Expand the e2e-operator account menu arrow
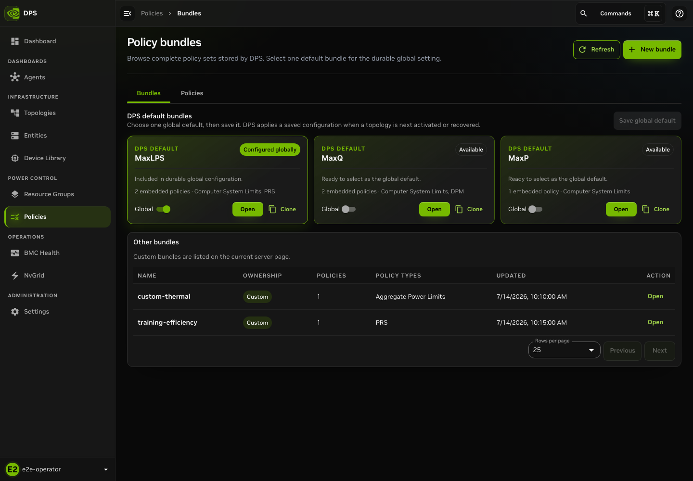 (106, 469)
